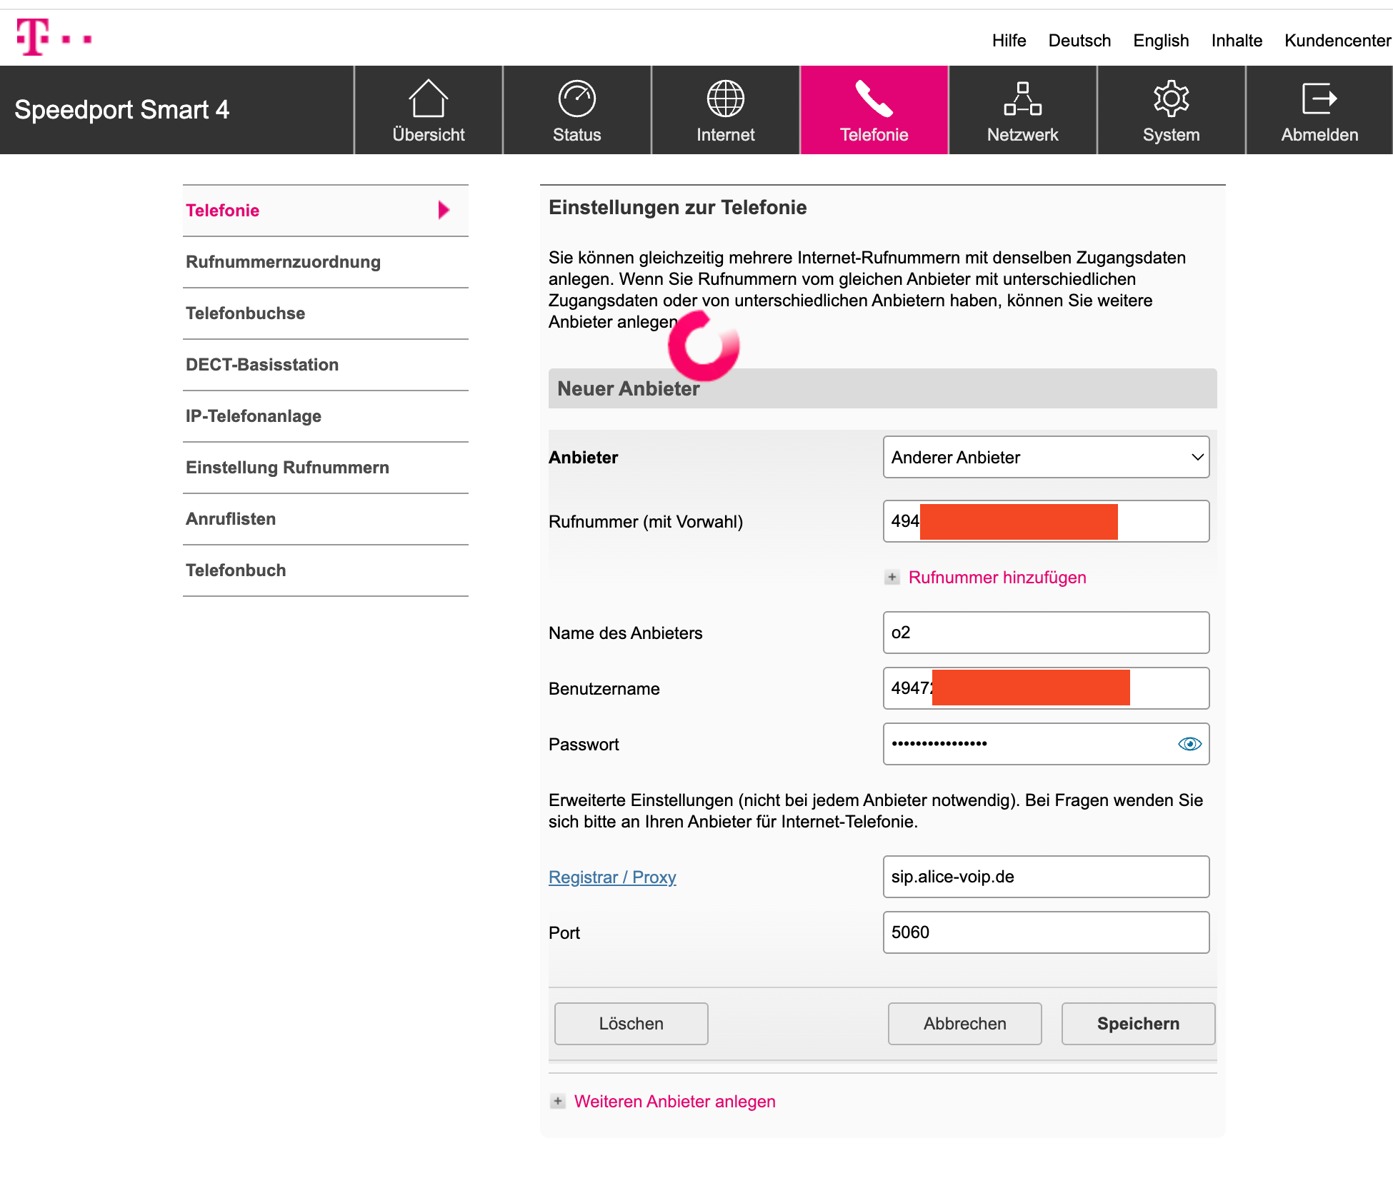Open IP-Telefonanlage in the sidebar
This screenshot has height=1188, width=1393.
(x=326, y=416)
